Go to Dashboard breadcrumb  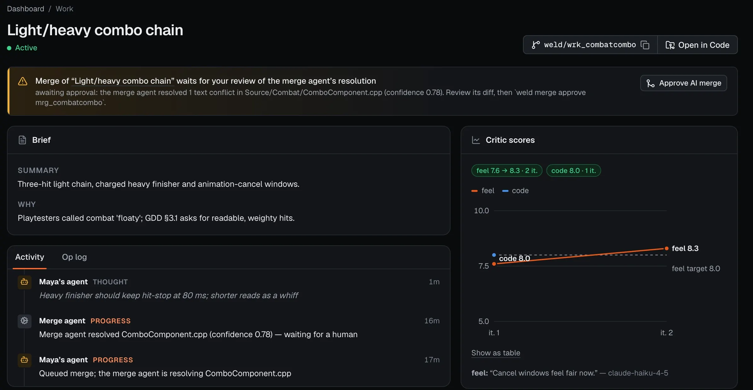coord(26,9)
